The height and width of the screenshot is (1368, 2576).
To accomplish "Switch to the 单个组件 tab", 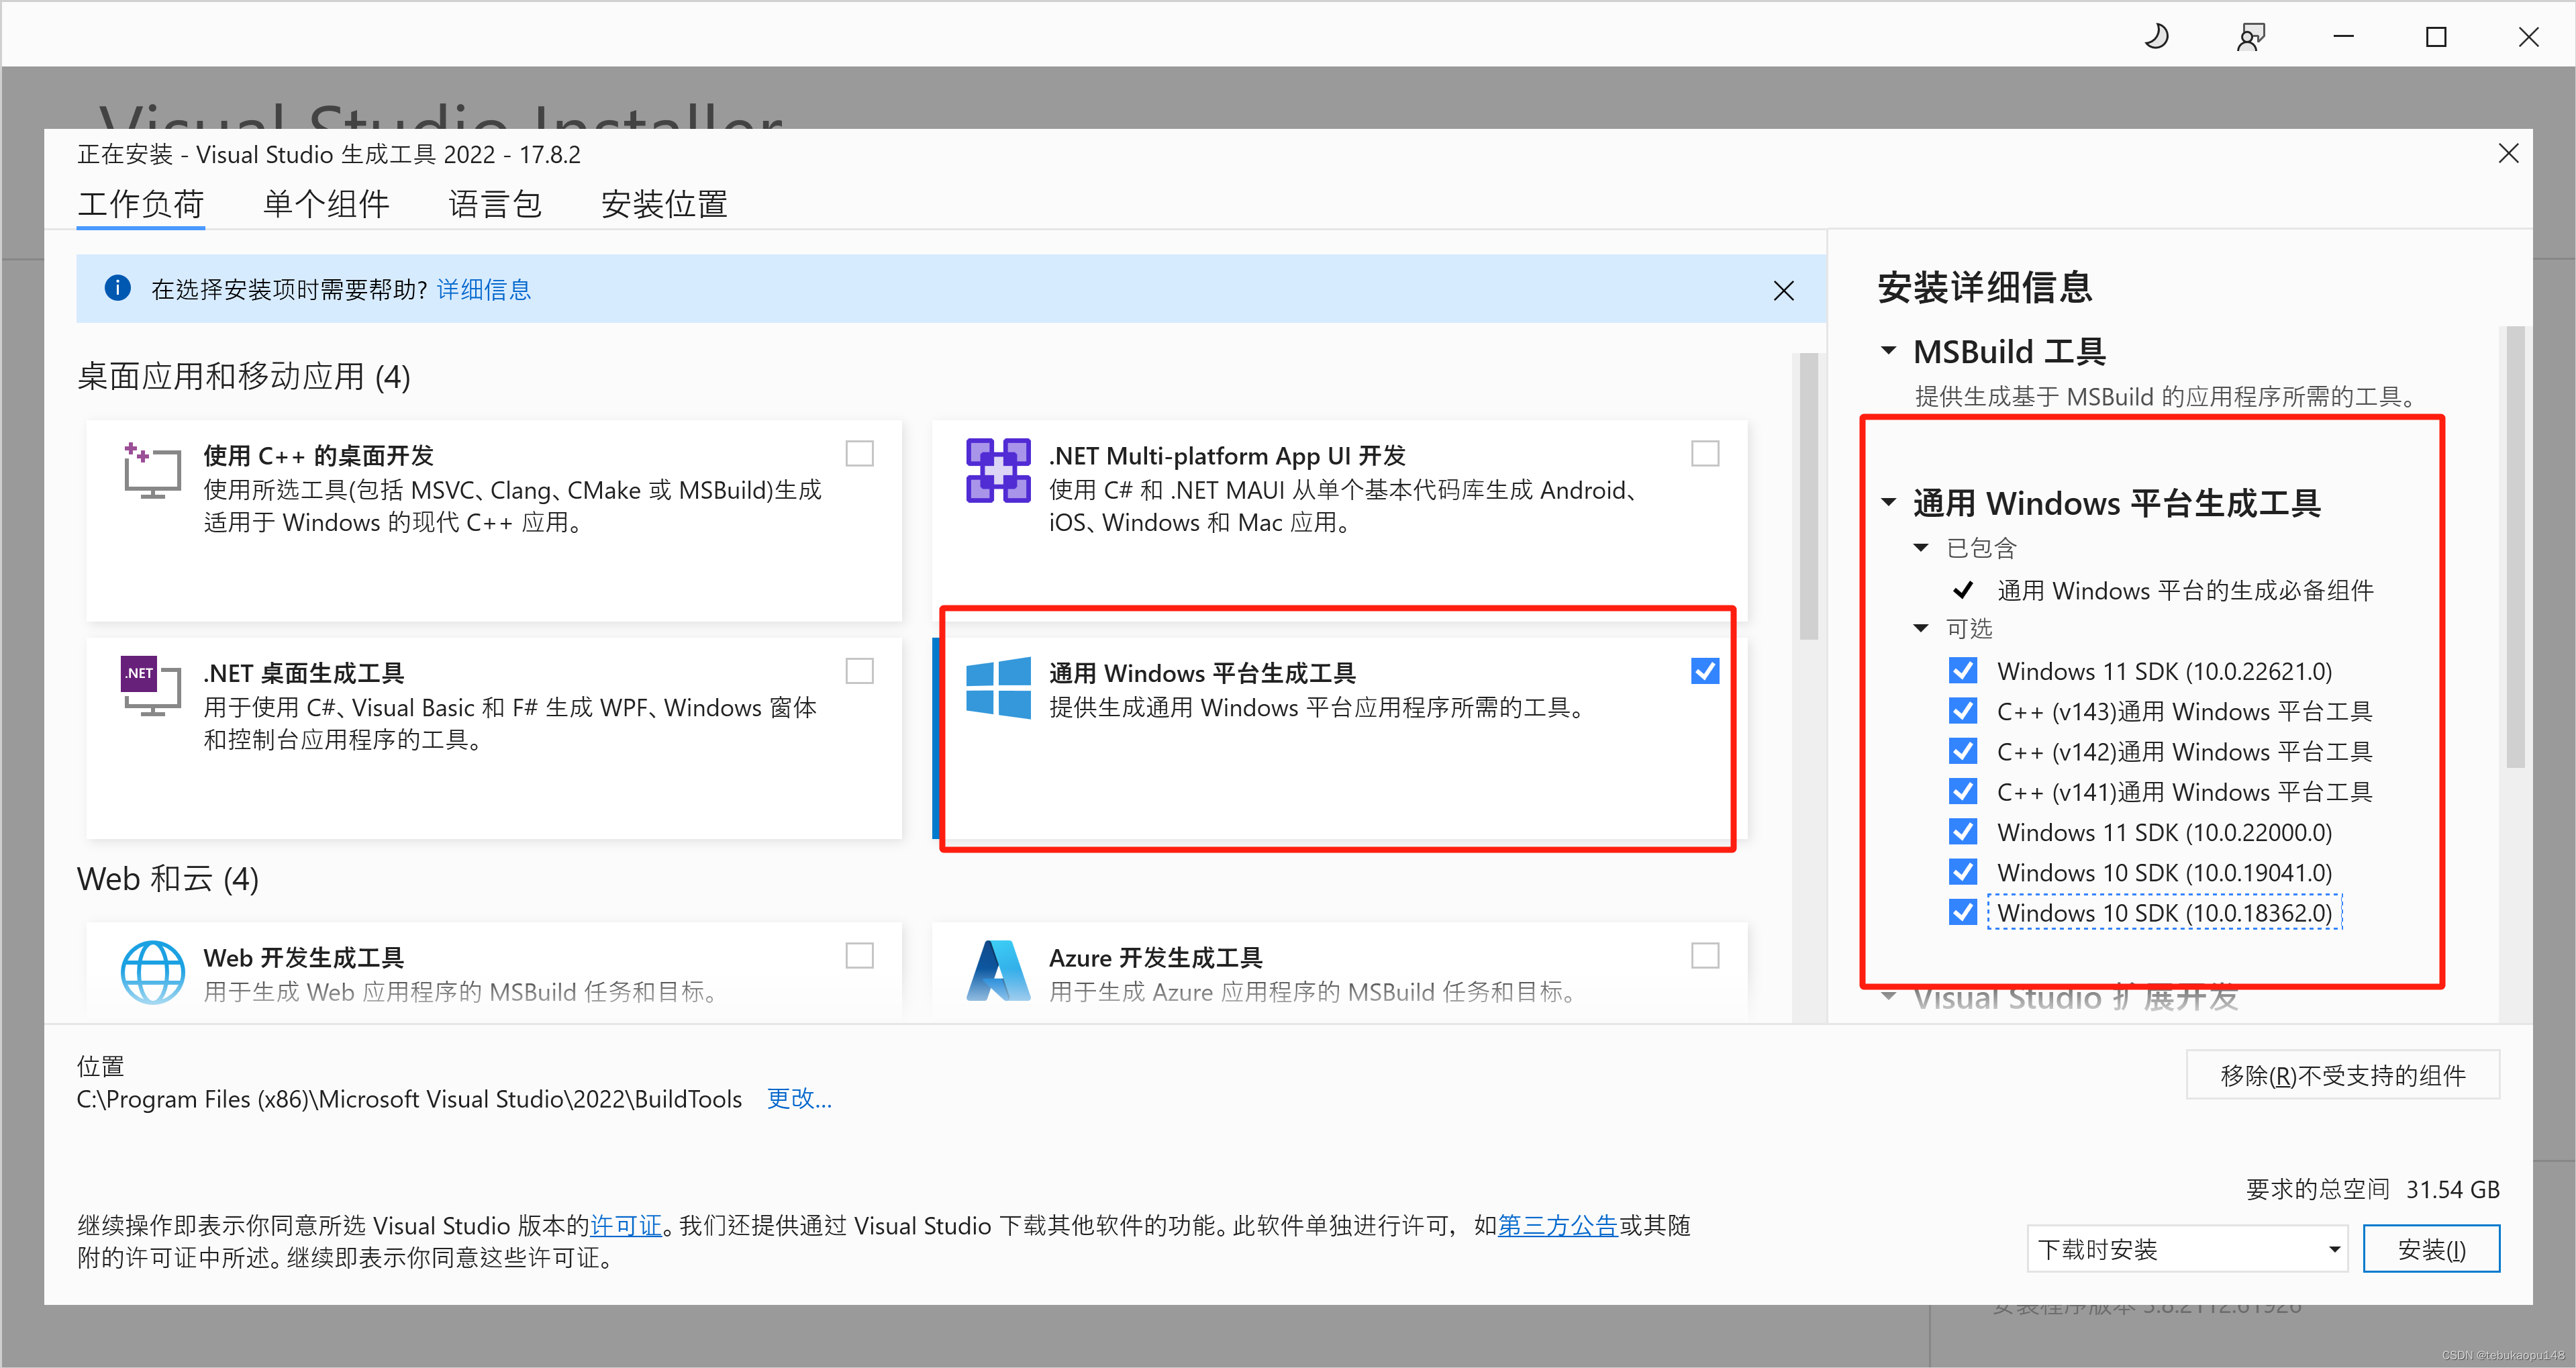I will tap(326, 205).
